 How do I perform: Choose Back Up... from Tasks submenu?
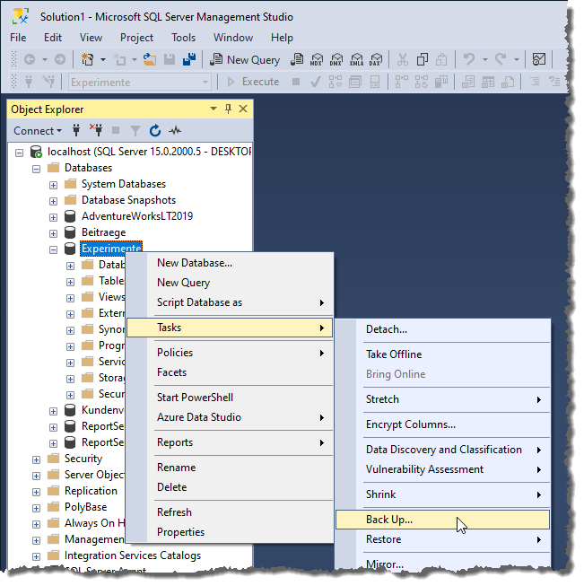click(442, 520)
